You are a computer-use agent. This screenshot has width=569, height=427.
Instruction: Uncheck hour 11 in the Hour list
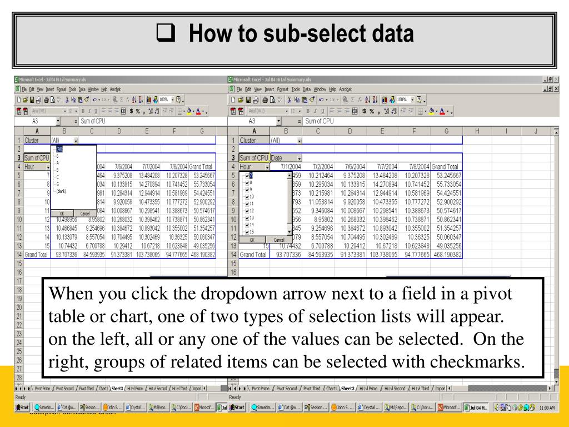(247, 204)
